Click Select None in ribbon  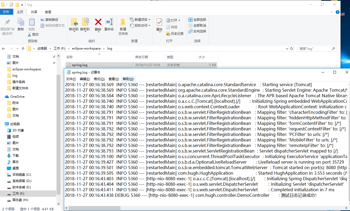coord(197,26)
